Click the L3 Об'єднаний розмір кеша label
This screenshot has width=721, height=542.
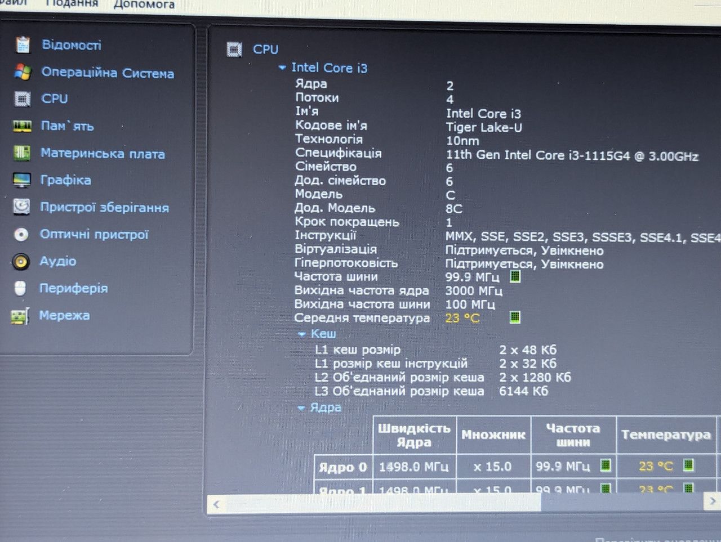[x=399, y=391]
